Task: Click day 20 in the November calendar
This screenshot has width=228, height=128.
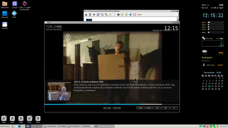Action: coord(209,86)
